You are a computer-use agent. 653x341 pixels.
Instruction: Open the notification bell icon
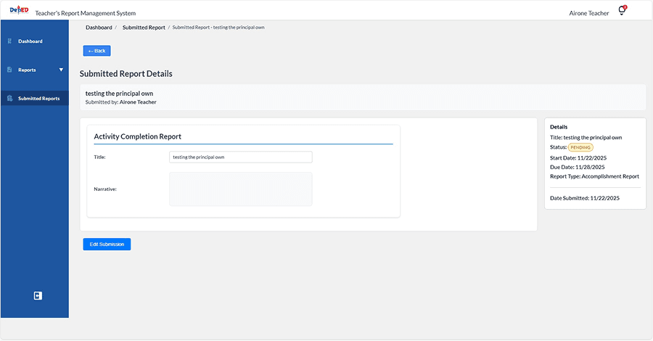click(x=622, y=11)
